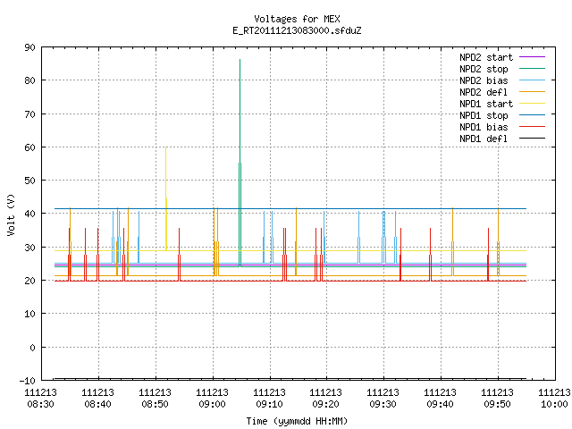Click the y-axis tick label 50
This screenshot has width=572, height=429.
tap(29, 181)
